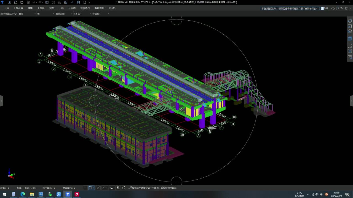Click the upload/export icon next to the logo

[x=9, y=2]
